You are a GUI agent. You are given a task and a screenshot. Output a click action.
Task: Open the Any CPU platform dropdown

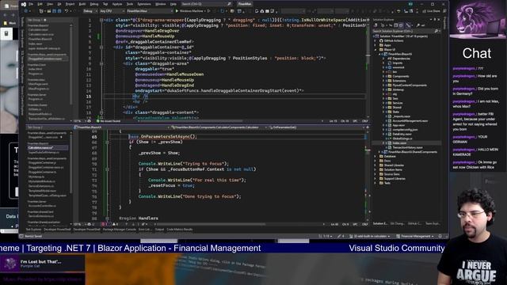[x=112, y=11]
